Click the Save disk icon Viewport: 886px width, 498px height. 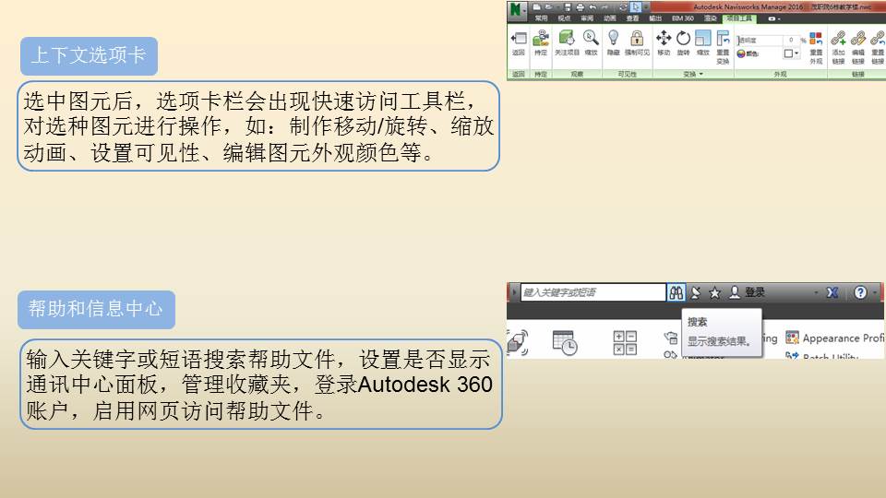[568, 7]
